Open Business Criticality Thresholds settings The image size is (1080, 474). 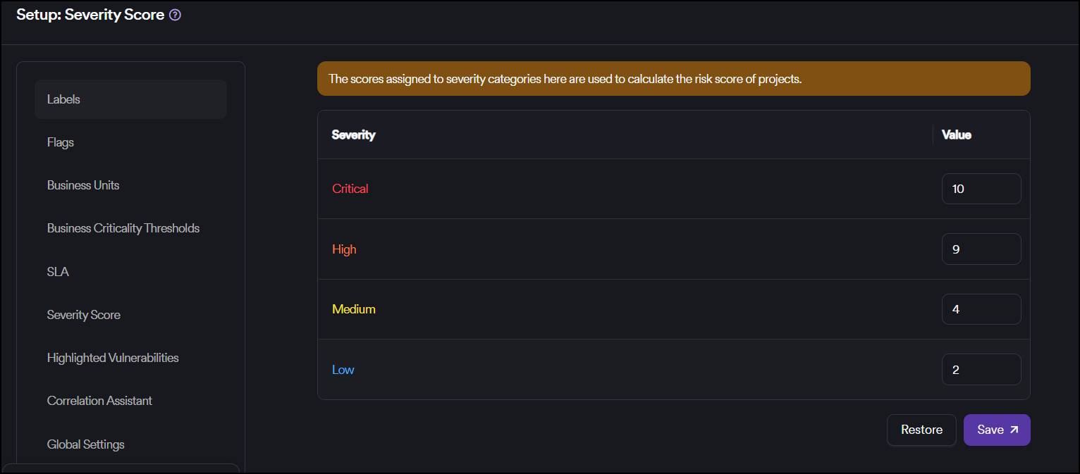123,228
